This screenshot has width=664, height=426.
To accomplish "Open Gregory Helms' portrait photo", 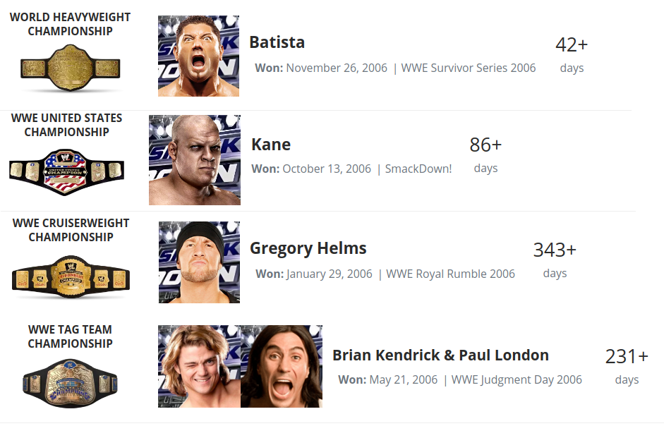I will click(x=199, y=262).
